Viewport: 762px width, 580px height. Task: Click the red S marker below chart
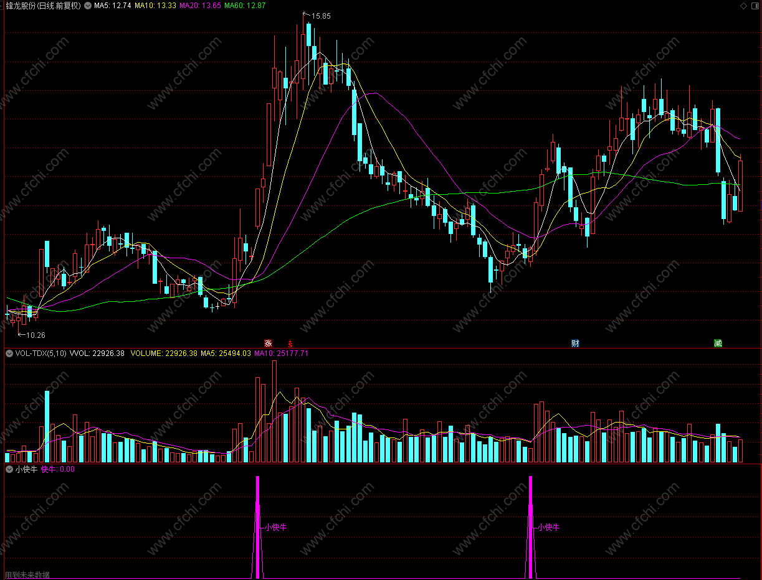point(290,344)
